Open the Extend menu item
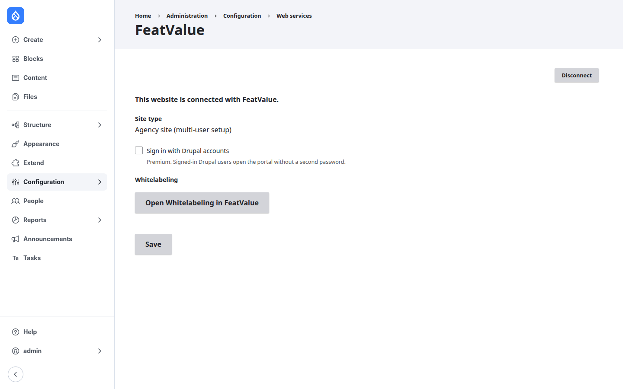623x389 pixels. (57, 163)
